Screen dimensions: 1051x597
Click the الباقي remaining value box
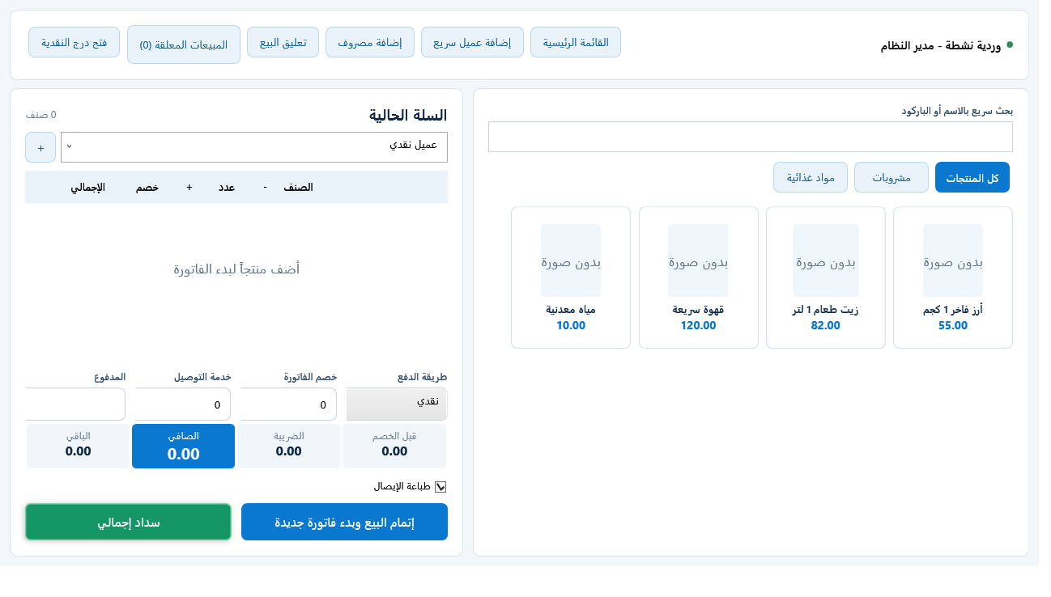pos(78,446)
